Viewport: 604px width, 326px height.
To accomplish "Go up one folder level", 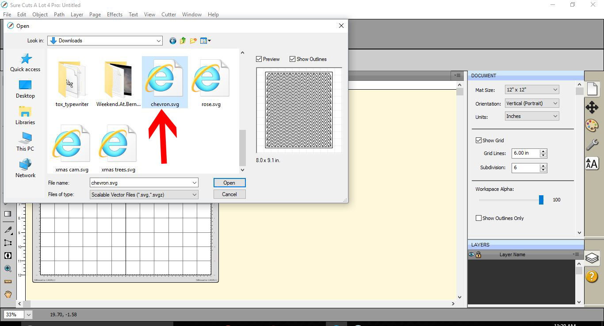I will 183,41.
